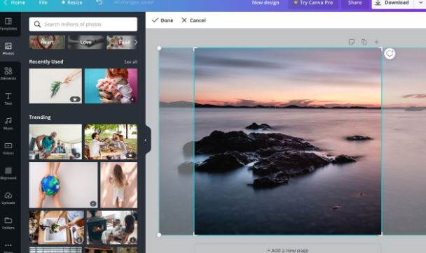Click the page notes icon above canvas
This screenshot has height=253, width=426.
[352, 42]
